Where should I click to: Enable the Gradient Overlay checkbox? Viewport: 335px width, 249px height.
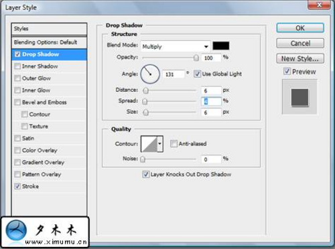[x=17, y=162]
